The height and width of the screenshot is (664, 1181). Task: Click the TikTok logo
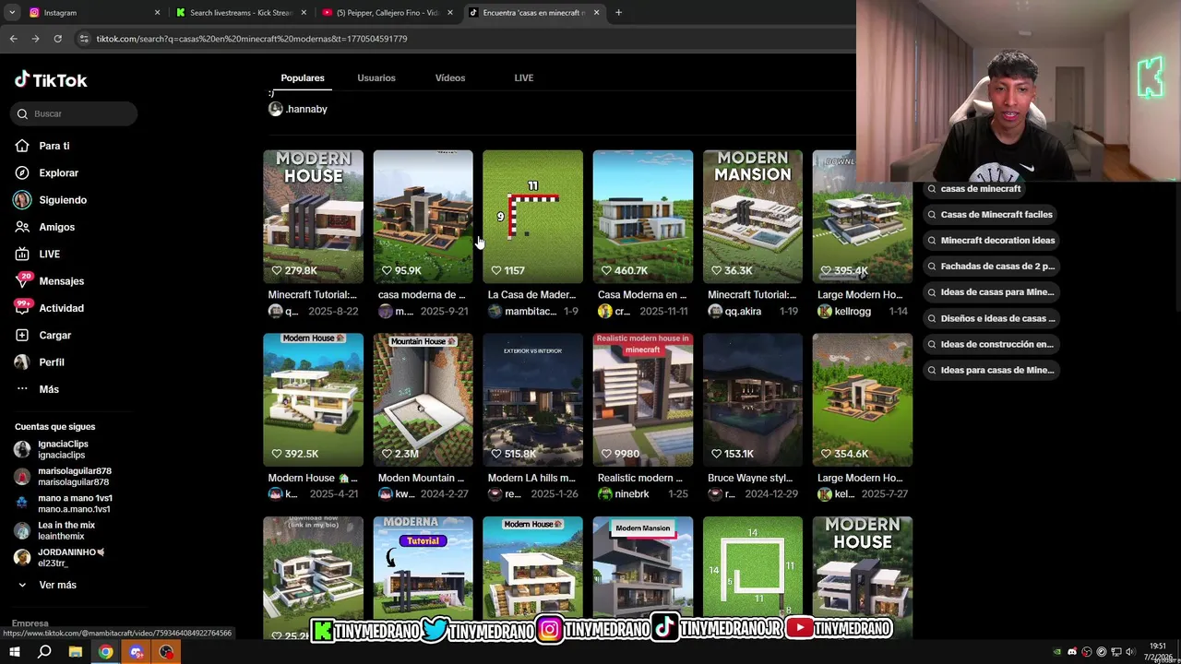(51, 80)
